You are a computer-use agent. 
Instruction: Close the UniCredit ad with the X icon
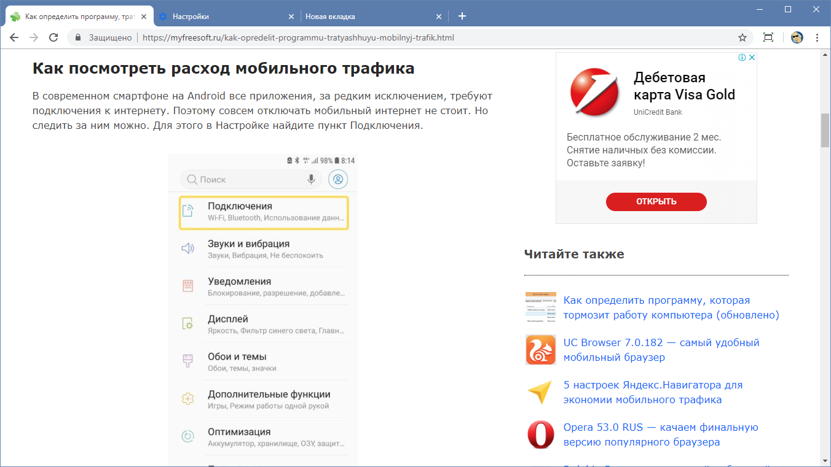pyautogui.click(x=752, y=58)
